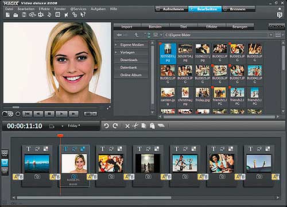Switch to timeline mode in sidebar

coord(5,171)
